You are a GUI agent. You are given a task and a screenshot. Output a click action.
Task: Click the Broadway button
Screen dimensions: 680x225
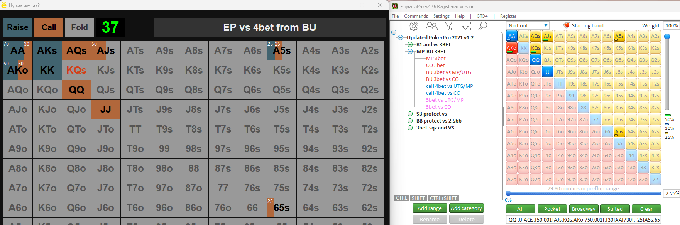click(x=584, y=209)
